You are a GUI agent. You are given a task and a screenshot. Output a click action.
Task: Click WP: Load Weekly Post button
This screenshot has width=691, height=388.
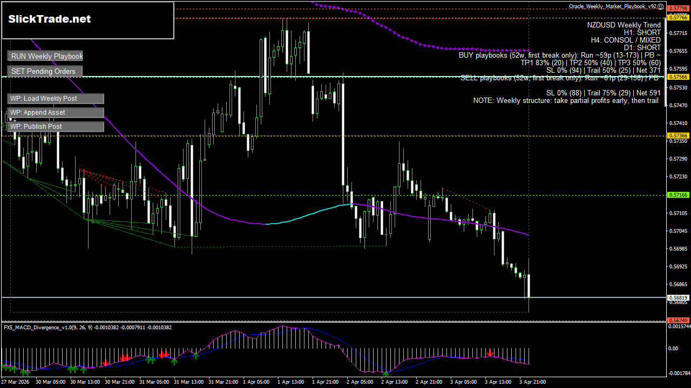[x=56, y=99]
